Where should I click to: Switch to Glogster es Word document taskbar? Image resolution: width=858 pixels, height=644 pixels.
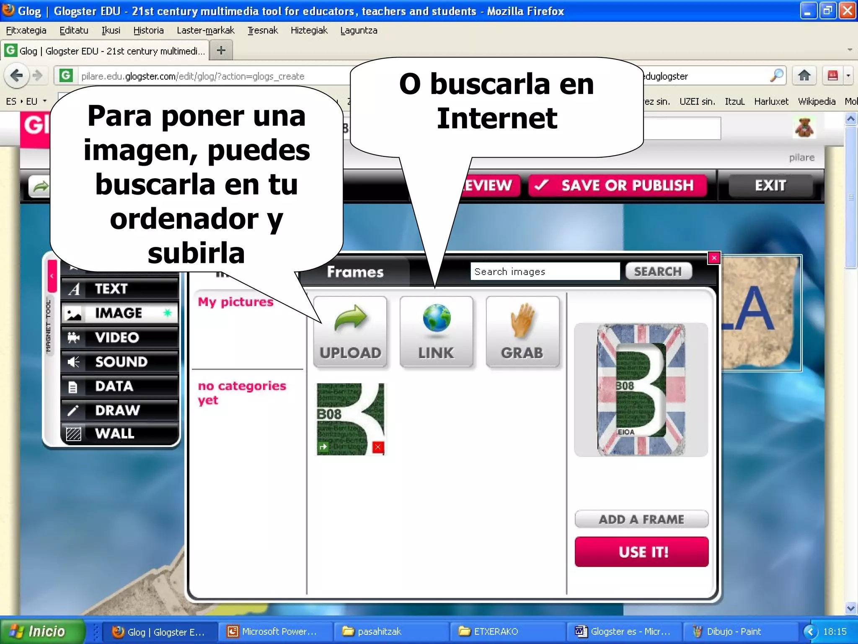point(624,631)
